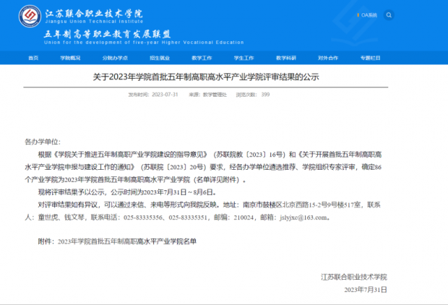Click the header name 江苏联合职业技术学院
448x305 pixels.
94,14
